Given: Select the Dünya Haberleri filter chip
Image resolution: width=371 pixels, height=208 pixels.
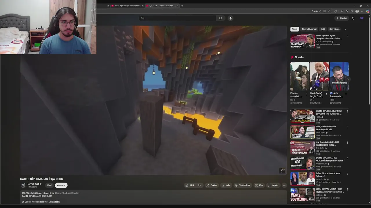Looking at the screenshot, I should tap(309, 29).
